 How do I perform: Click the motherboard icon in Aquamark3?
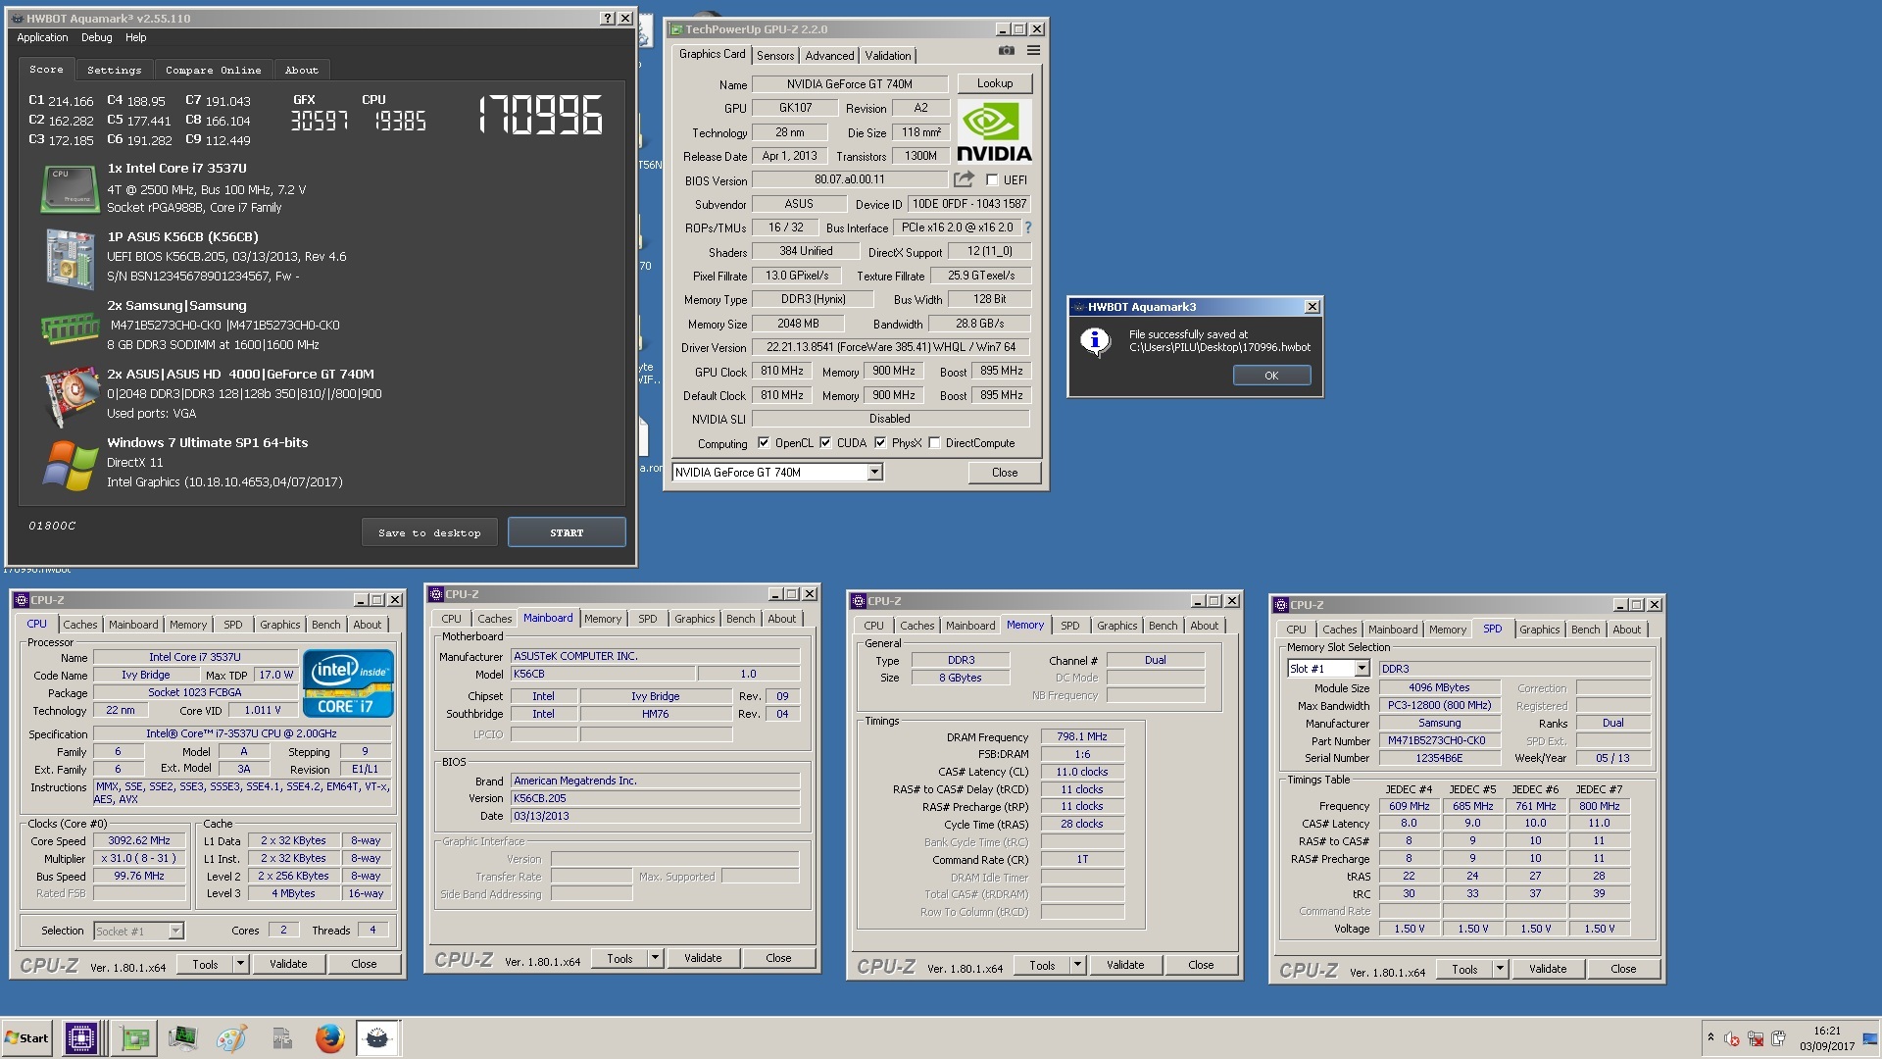[x=70, y=259]
